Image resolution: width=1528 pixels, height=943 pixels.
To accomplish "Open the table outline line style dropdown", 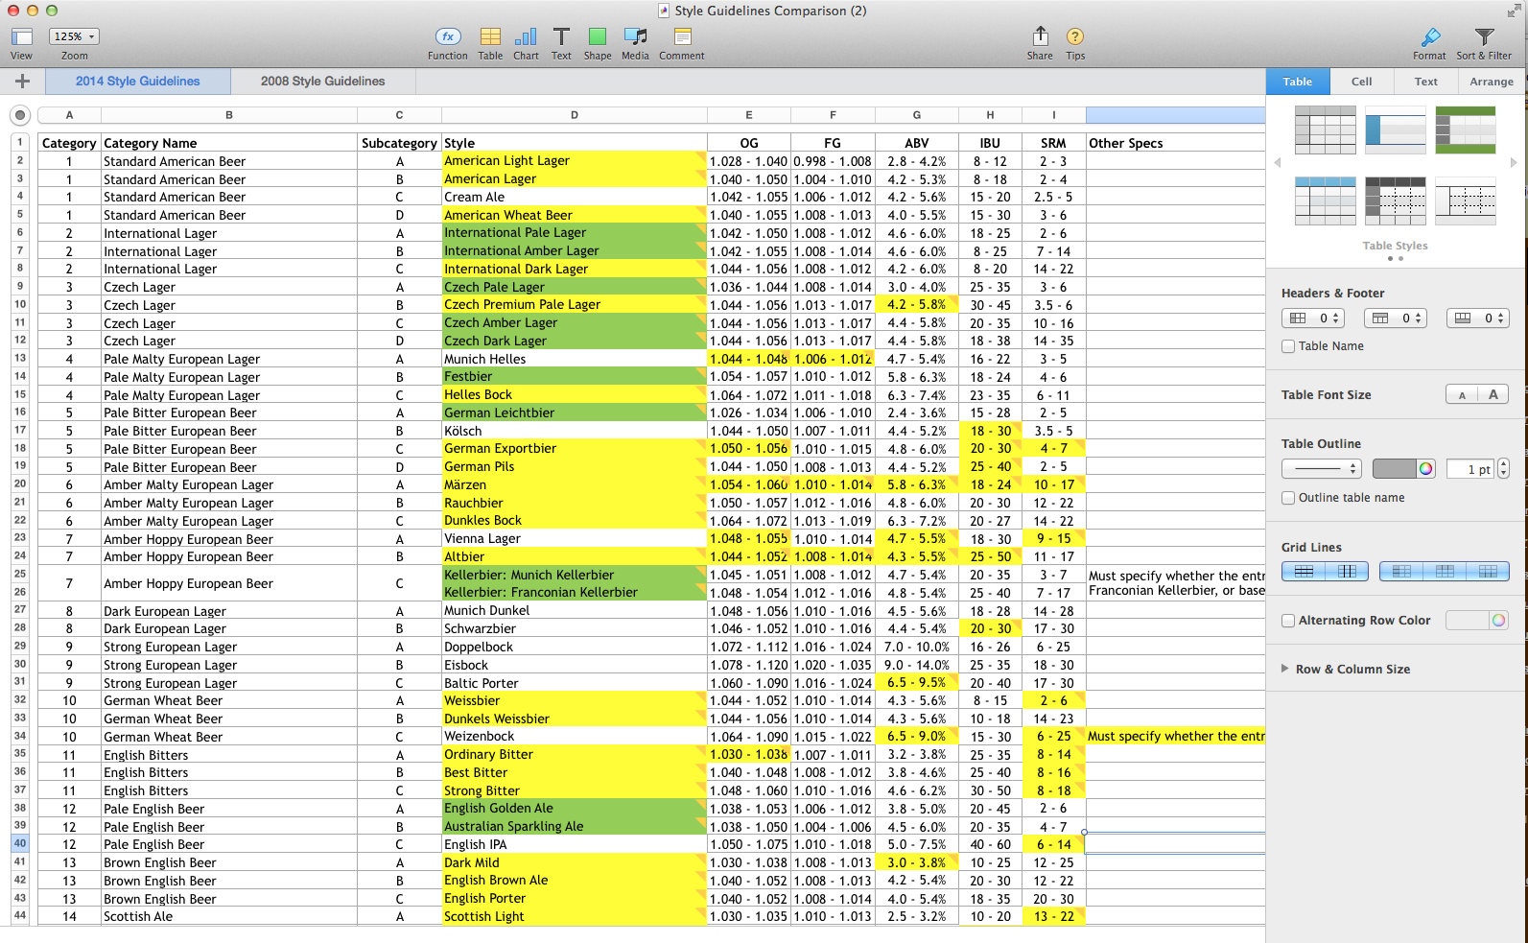I will click(1321, 469).
